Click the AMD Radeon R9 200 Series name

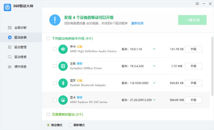click(x=89, y=102)
